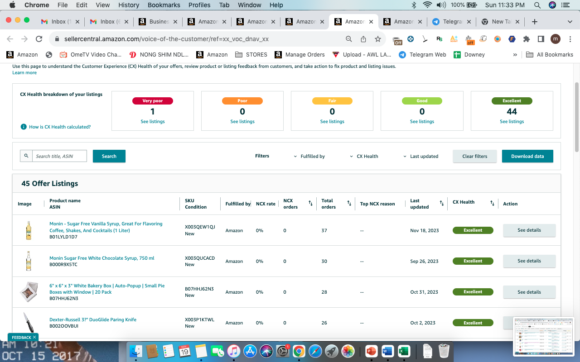The width and height of the screenshot is (580, 362).
Task: Click the Chrome reload page icon
Action: (x=39, y=39)
